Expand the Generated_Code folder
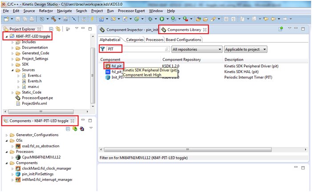The image size is (312, 192). (12, 53)
